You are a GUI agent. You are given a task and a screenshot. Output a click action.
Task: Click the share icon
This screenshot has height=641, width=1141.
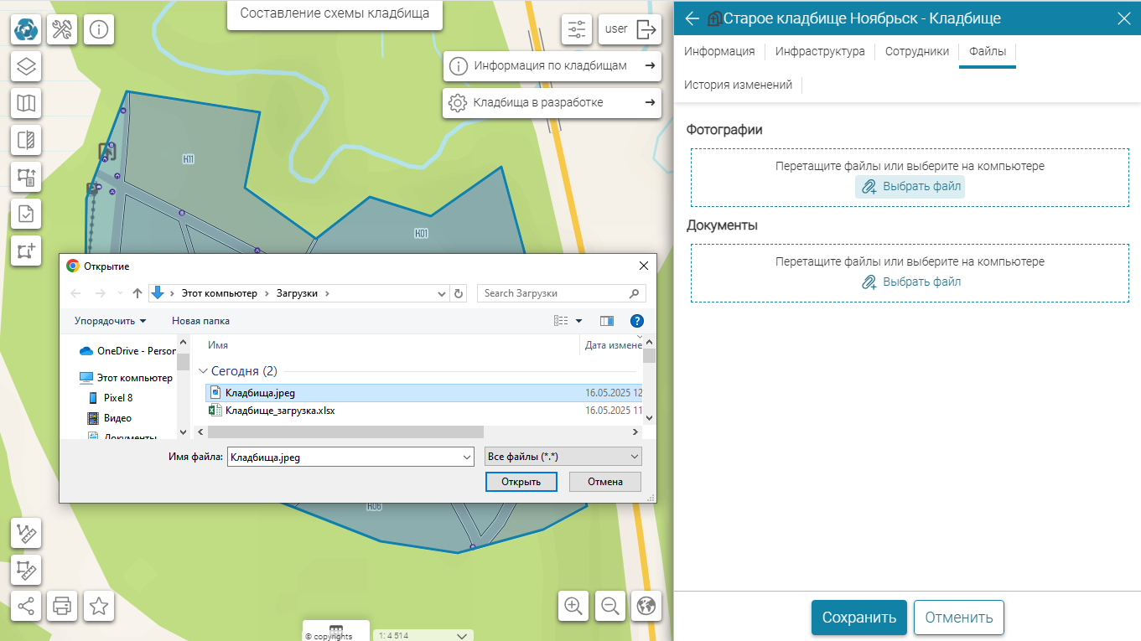(26, 606)
